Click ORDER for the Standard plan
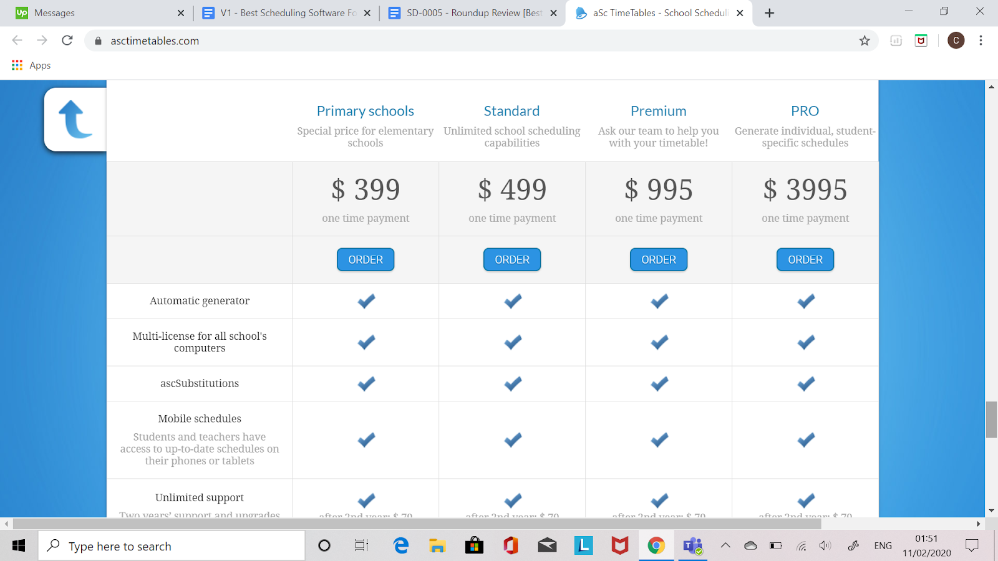The height and width of the screenshot is (561, 998). click(x=511, y=259)
